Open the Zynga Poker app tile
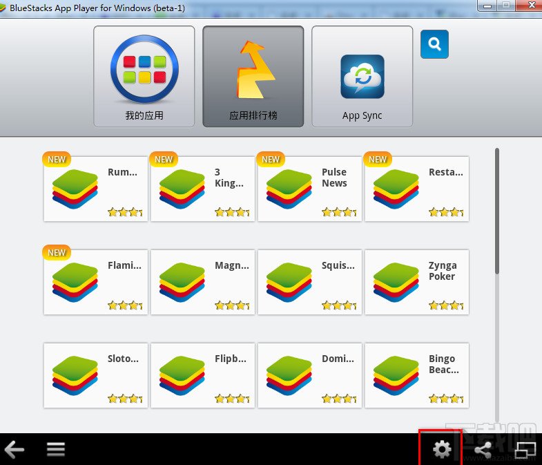 (417, 282)
